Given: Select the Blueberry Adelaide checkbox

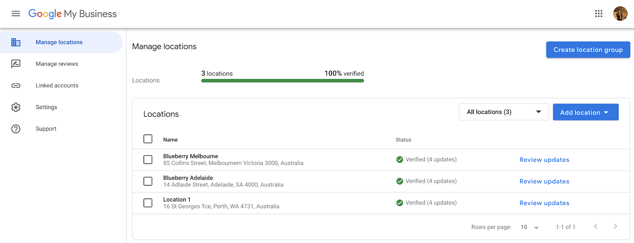Looking at the screenshot, I should (x=148, y=181).
